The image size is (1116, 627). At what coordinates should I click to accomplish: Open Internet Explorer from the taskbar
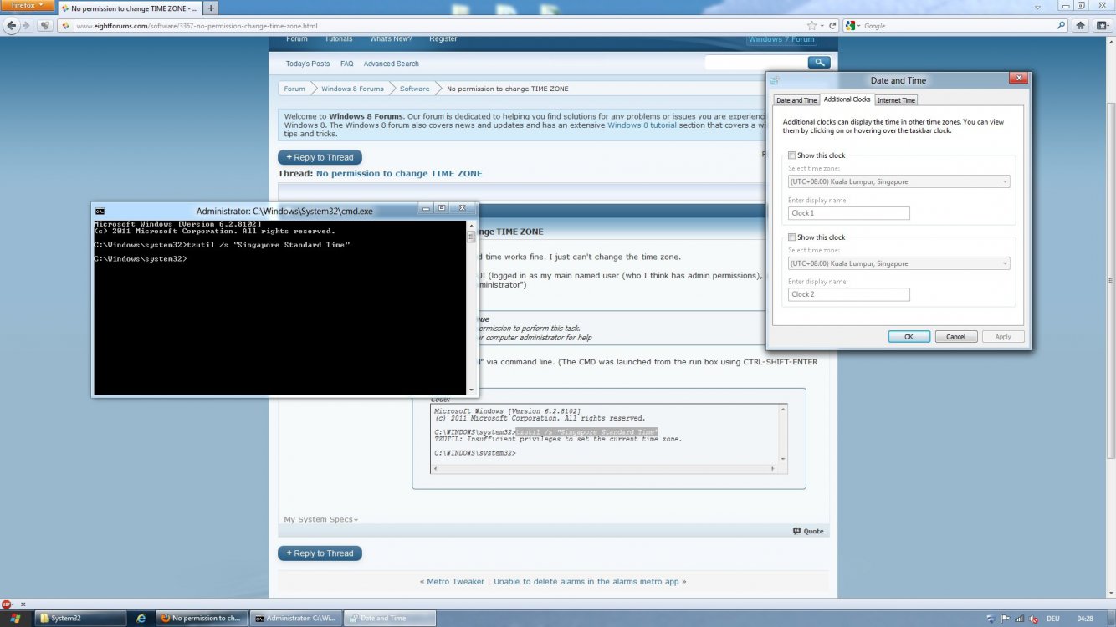tap(141, 618)
